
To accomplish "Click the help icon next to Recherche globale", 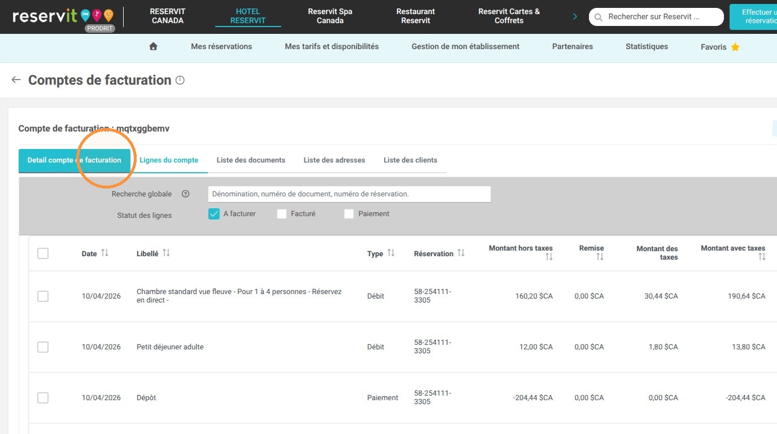I will pos(185,194).
